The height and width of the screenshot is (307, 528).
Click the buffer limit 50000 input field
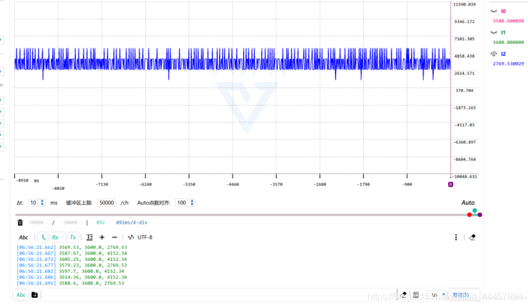pos(106,203)
